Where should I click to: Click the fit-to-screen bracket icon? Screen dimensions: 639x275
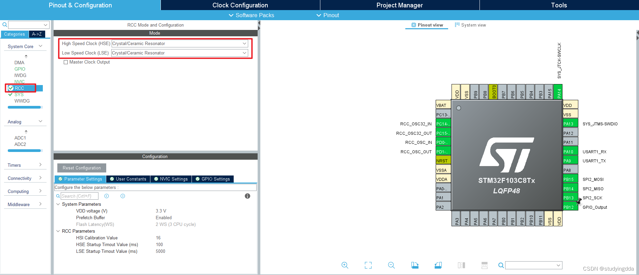click(x=368, y=265)
